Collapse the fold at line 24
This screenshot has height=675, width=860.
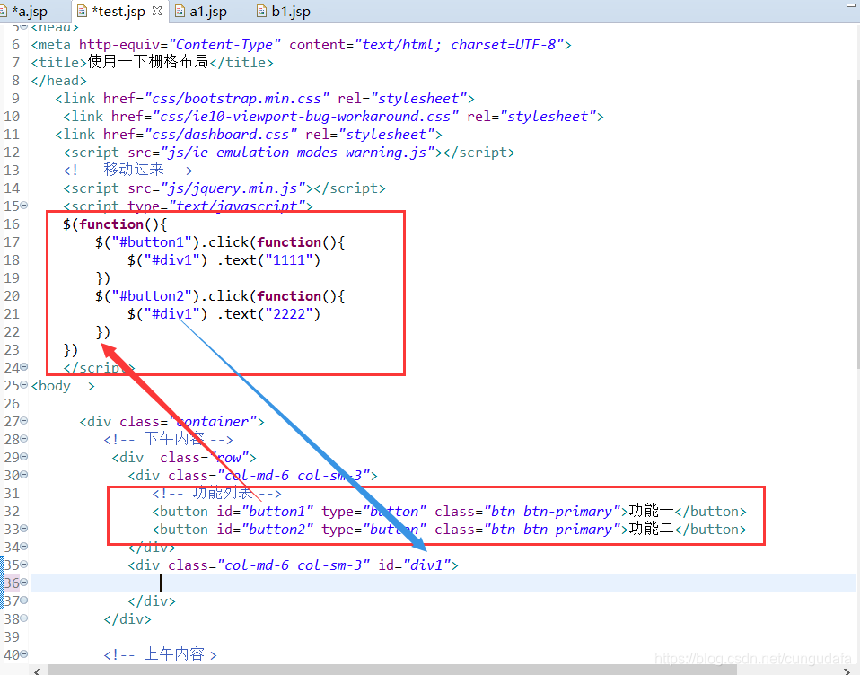click(23, 367)
